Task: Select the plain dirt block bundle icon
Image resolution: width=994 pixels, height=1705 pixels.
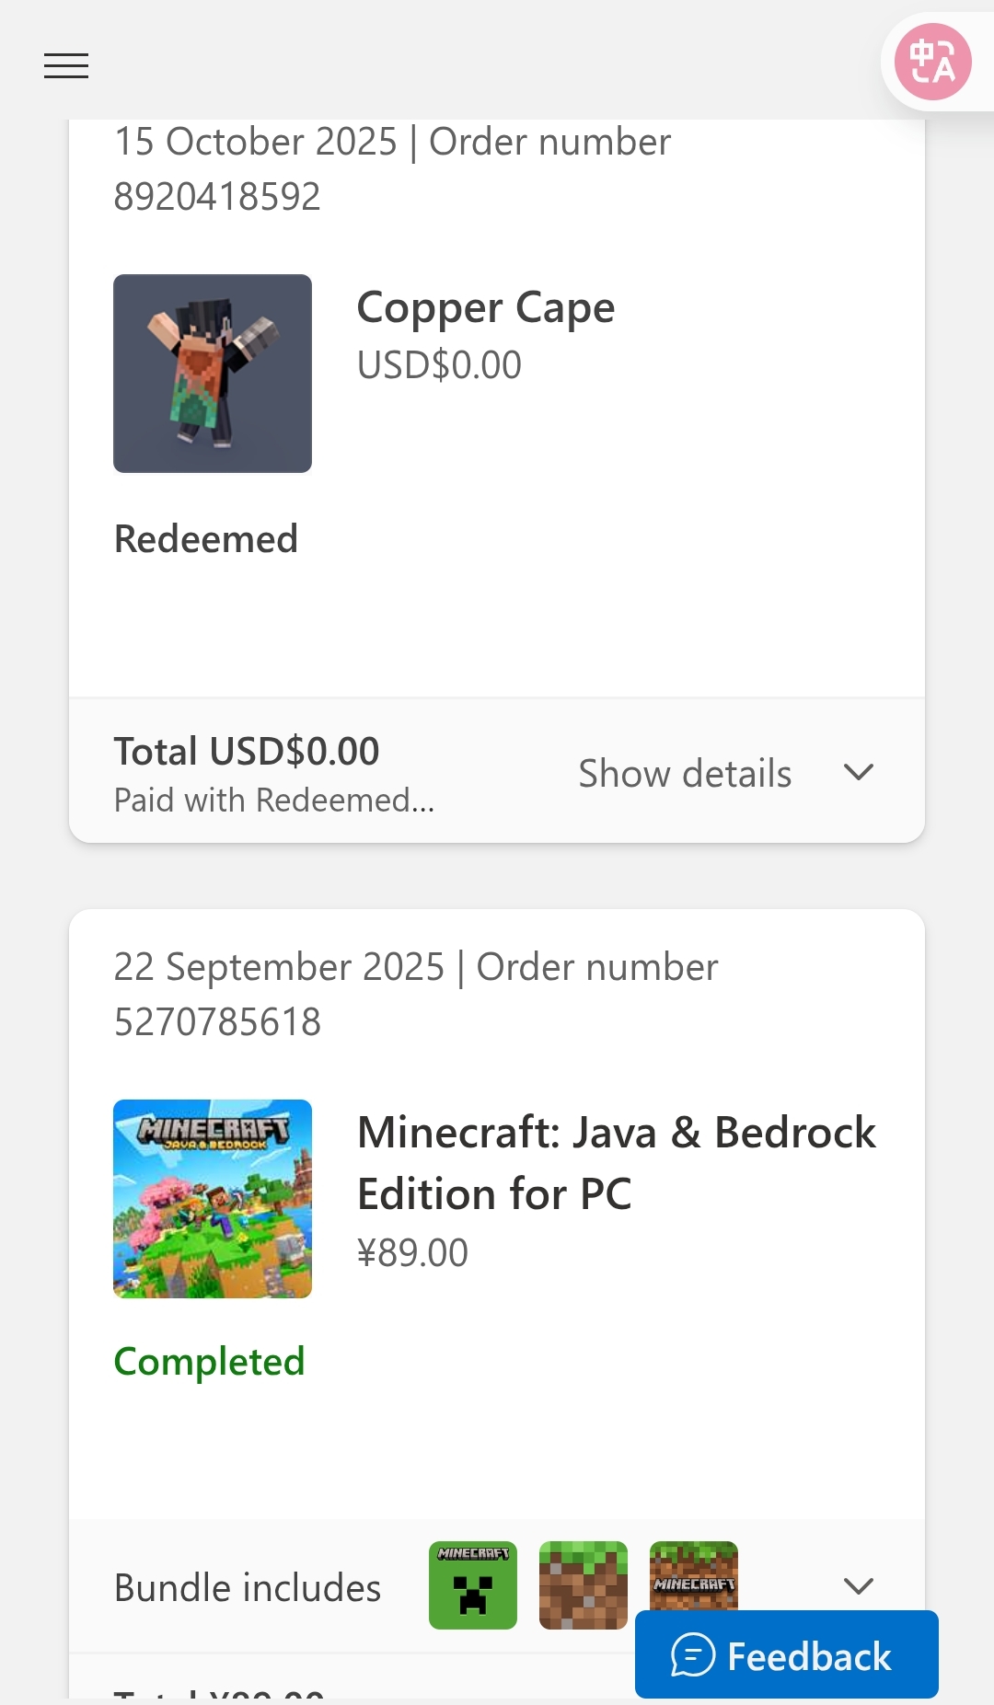Action: click(x=584, y=1584)
